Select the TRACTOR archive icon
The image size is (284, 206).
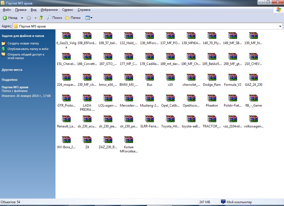click(212, 119)
